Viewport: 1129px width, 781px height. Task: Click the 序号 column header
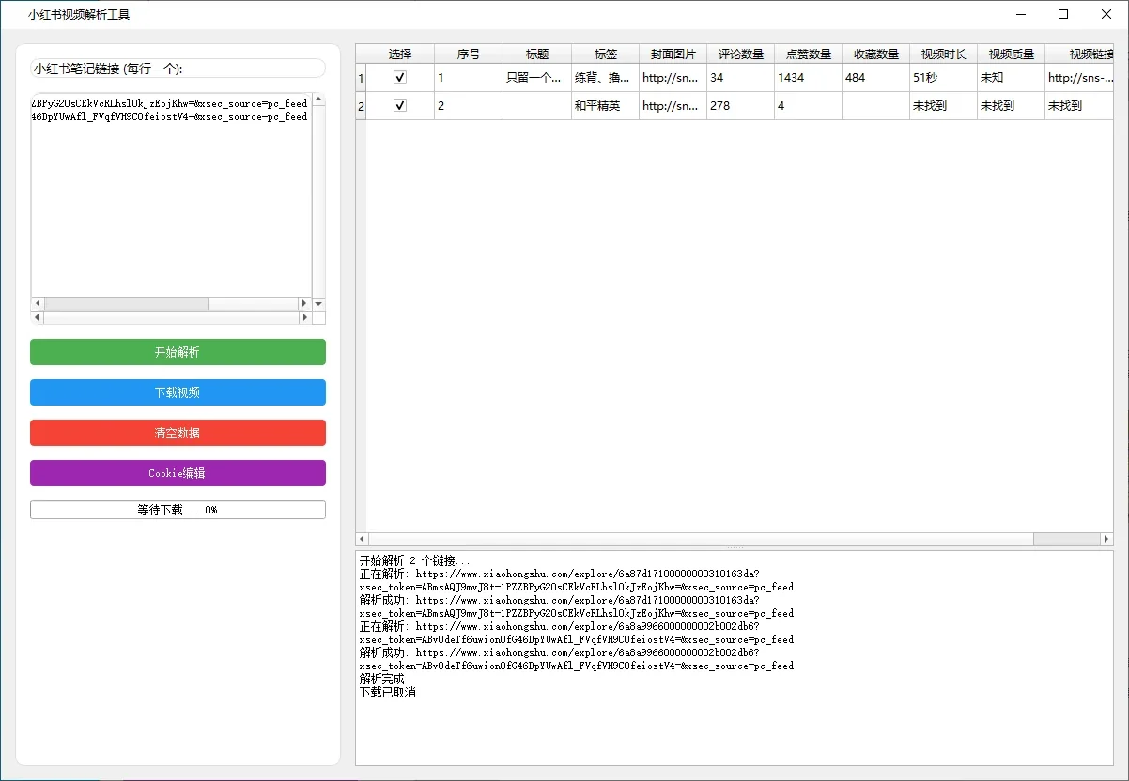[x=469, y=54]
